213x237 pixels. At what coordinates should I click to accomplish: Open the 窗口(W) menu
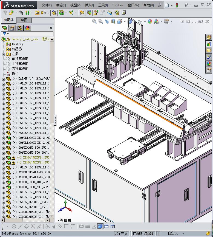coord(133,5)
